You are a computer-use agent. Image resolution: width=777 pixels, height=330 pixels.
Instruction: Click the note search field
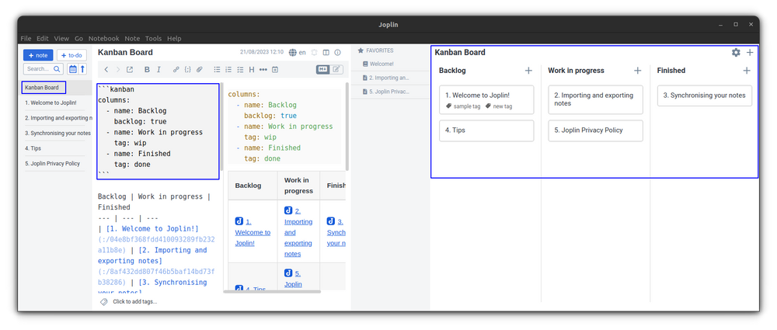39,69
